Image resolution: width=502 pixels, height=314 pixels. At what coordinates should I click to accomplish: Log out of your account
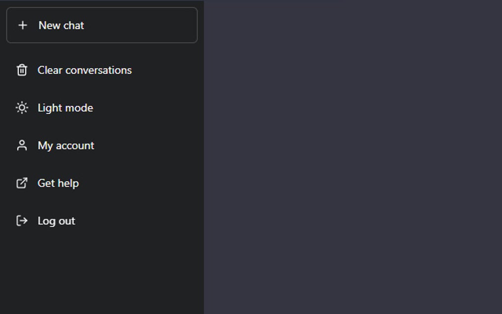56,220
